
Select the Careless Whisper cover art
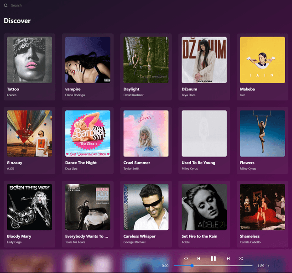coord(146,207)
